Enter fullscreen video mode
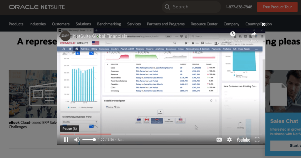This screenshot has height=158, width=301. (x=257, y=140)
